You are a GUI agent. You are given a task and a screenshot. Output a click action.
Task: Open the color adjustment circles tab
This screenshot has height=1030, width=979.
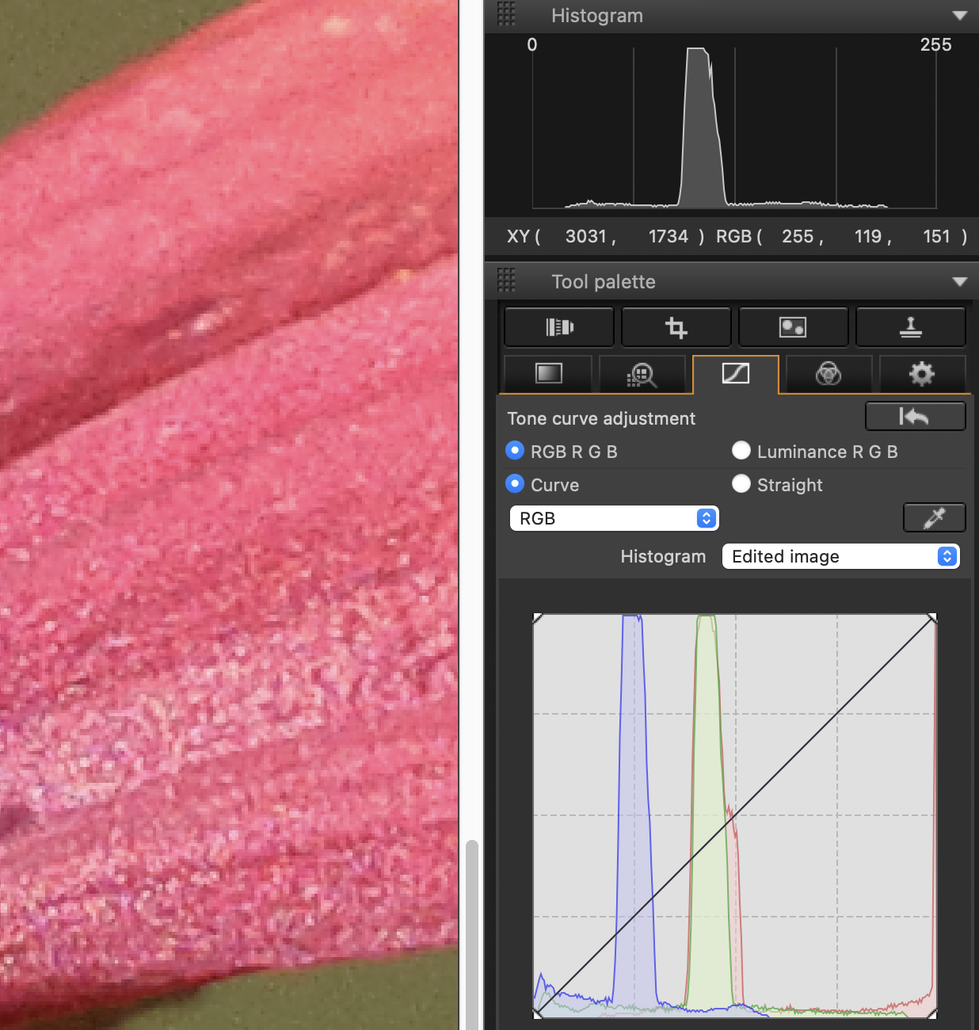tap(828, 374)
